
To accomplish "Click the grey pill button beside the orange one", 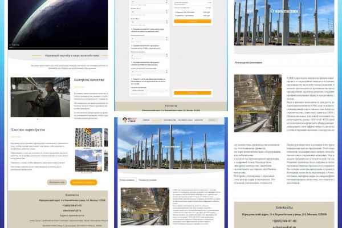I will point(57,182).
